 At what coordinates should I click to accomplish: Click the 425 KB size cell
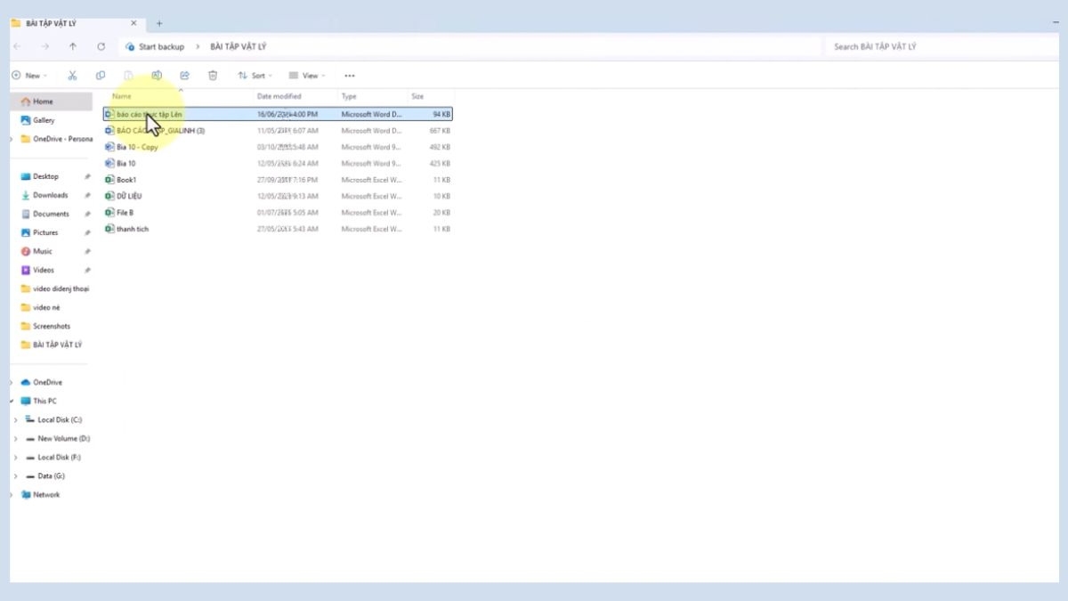[x=440, y=164]
